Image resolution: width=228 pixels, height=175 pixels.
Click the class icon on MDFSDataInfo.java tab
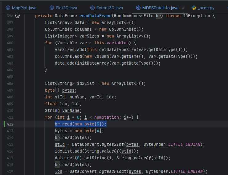click(x=138, y=8)
